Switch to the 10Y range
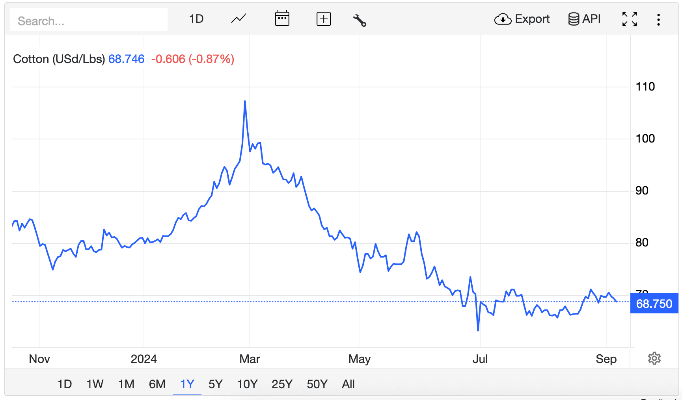The width and height of the screenshot is (682, 400). click(247, 384)
